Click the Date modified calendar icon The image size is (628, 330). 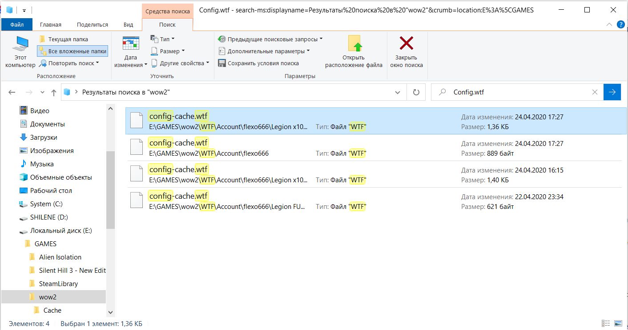[130, 44]
